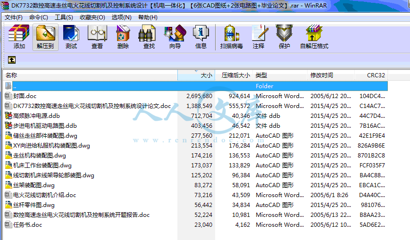Select the file 走丝机构装配图.dwg
The height and width of the screenshot is (240, 410).
click(40, 155)
